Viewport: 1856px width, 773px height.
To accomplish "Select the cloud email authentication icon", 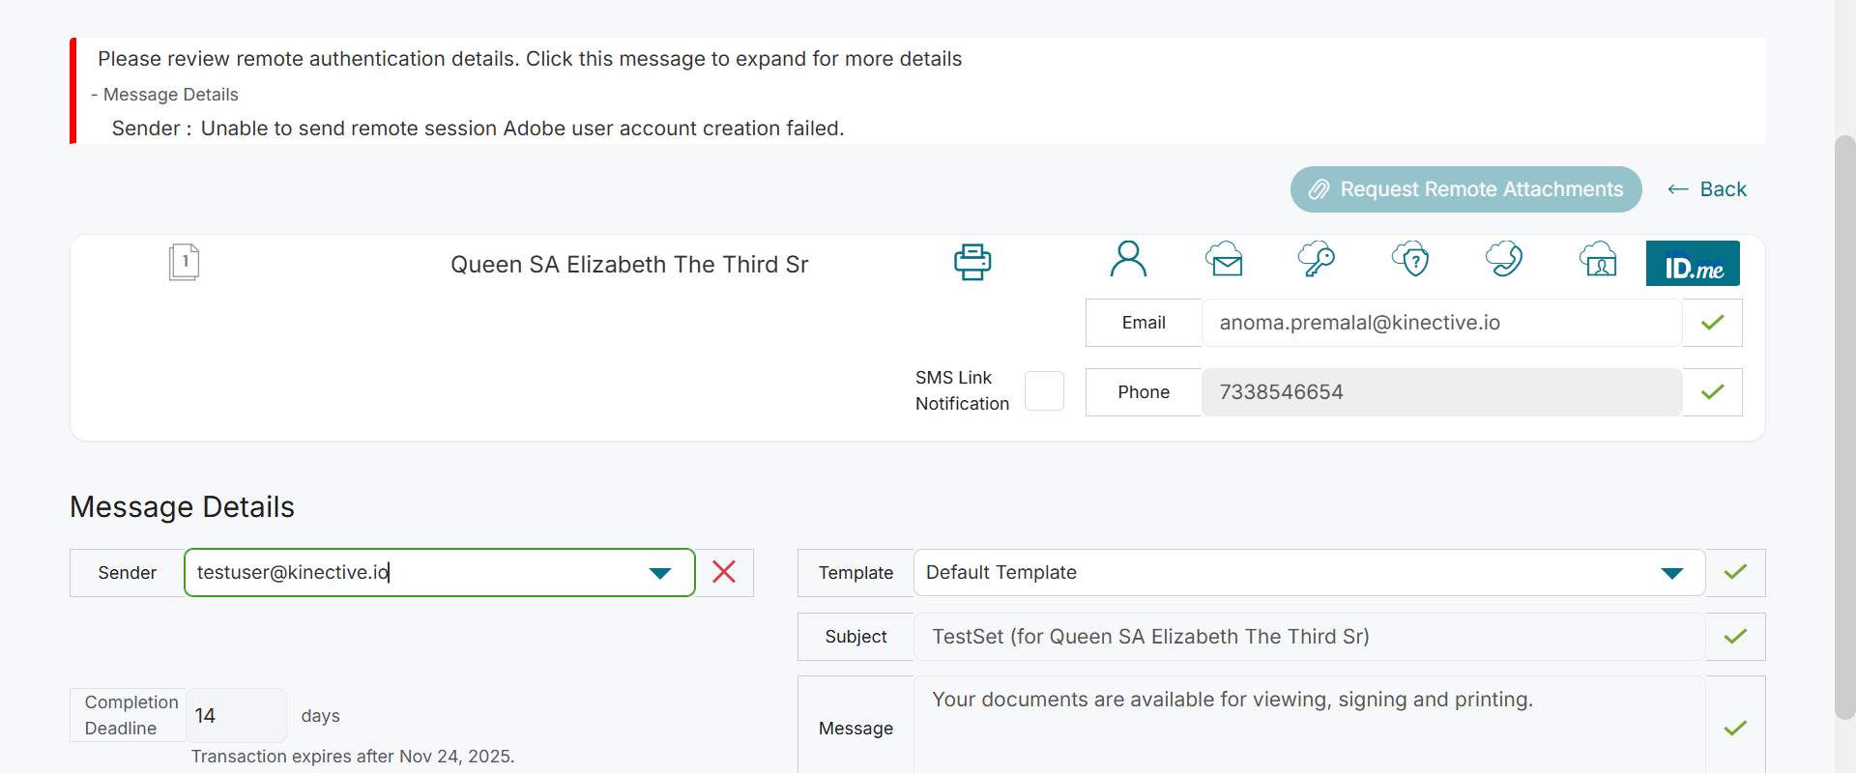I will pyautogui.click(x=1224, y=260).
